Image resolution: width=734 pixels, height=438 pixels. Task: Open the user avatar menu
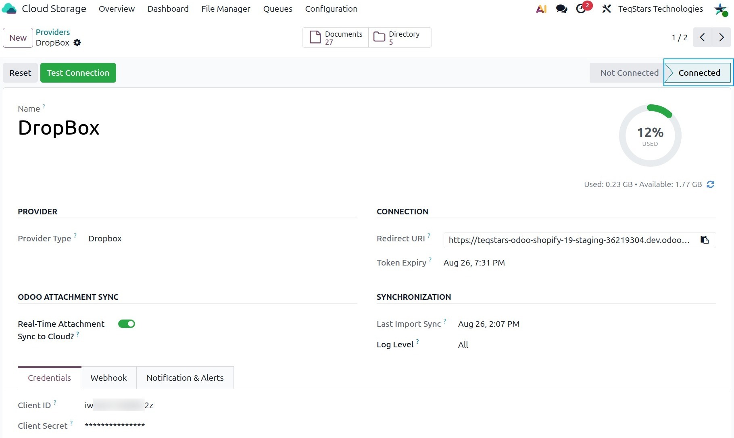pyautogui.click(x=721, y=9)
